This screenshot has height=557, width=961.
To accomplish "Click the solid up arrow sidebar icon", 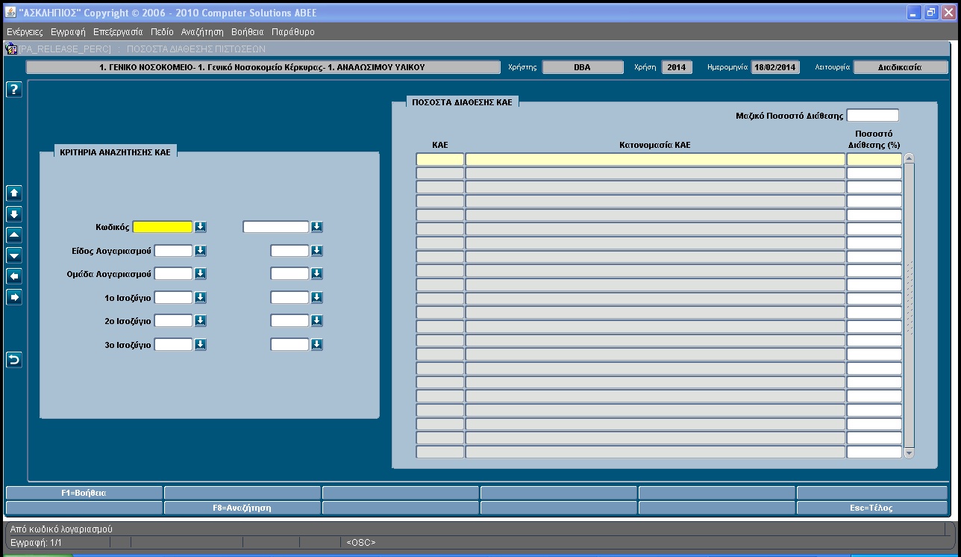I will [13, 193].
